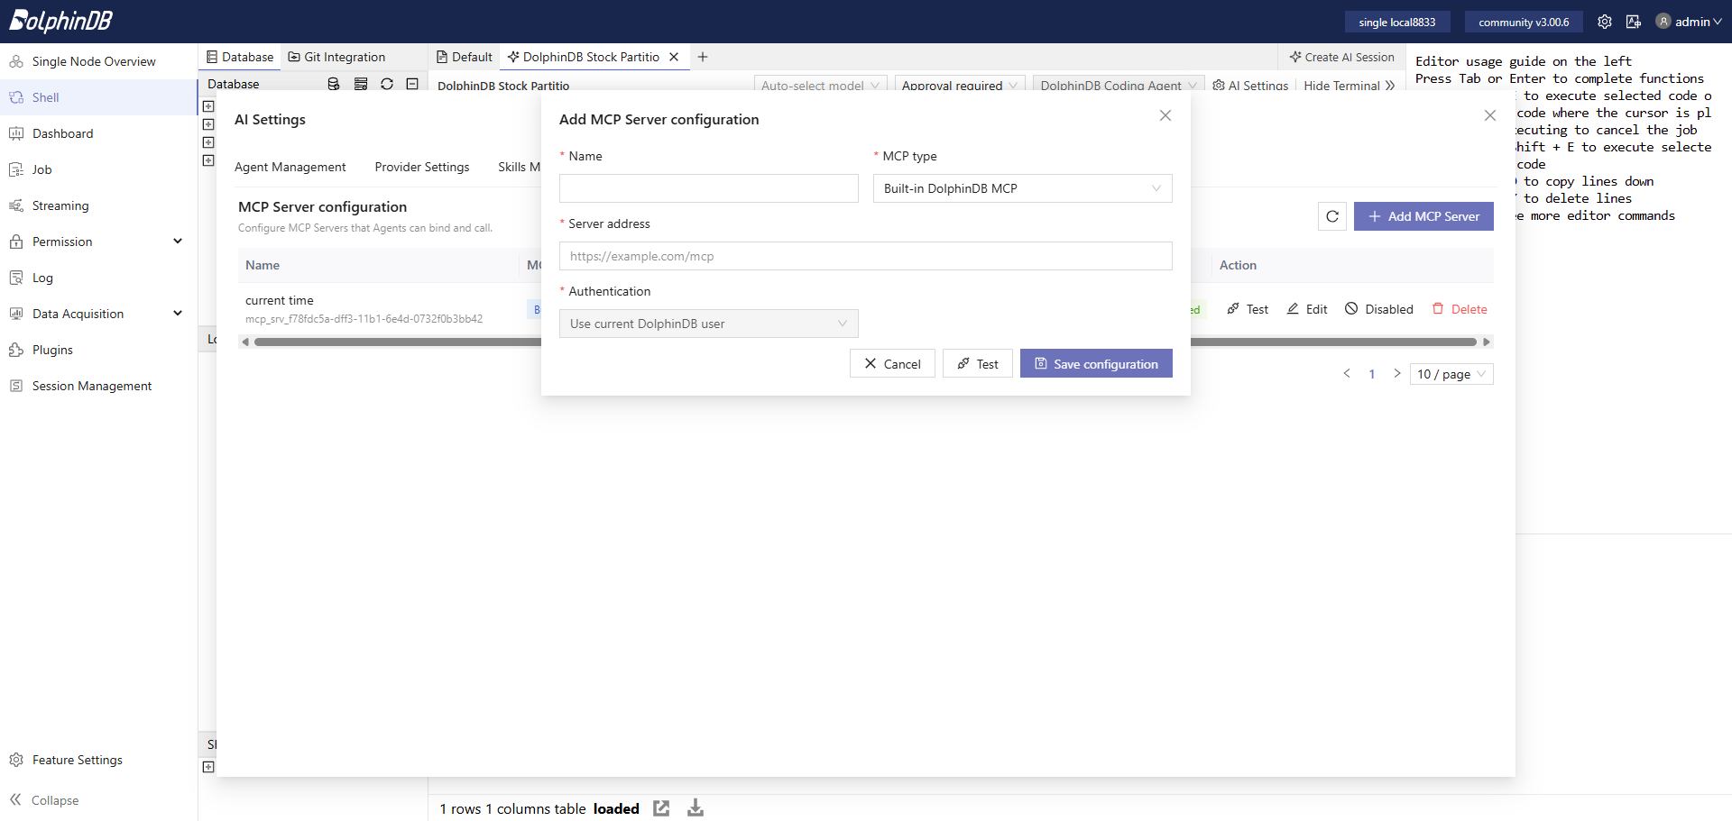Refresh the MCP server list
Screen dimensions: 1732x821
pyautogui.click(x=1332, y=216)
